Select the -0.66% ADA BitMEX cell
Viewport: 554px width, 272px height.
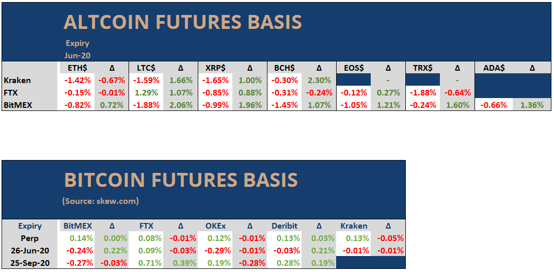point(493,105)
